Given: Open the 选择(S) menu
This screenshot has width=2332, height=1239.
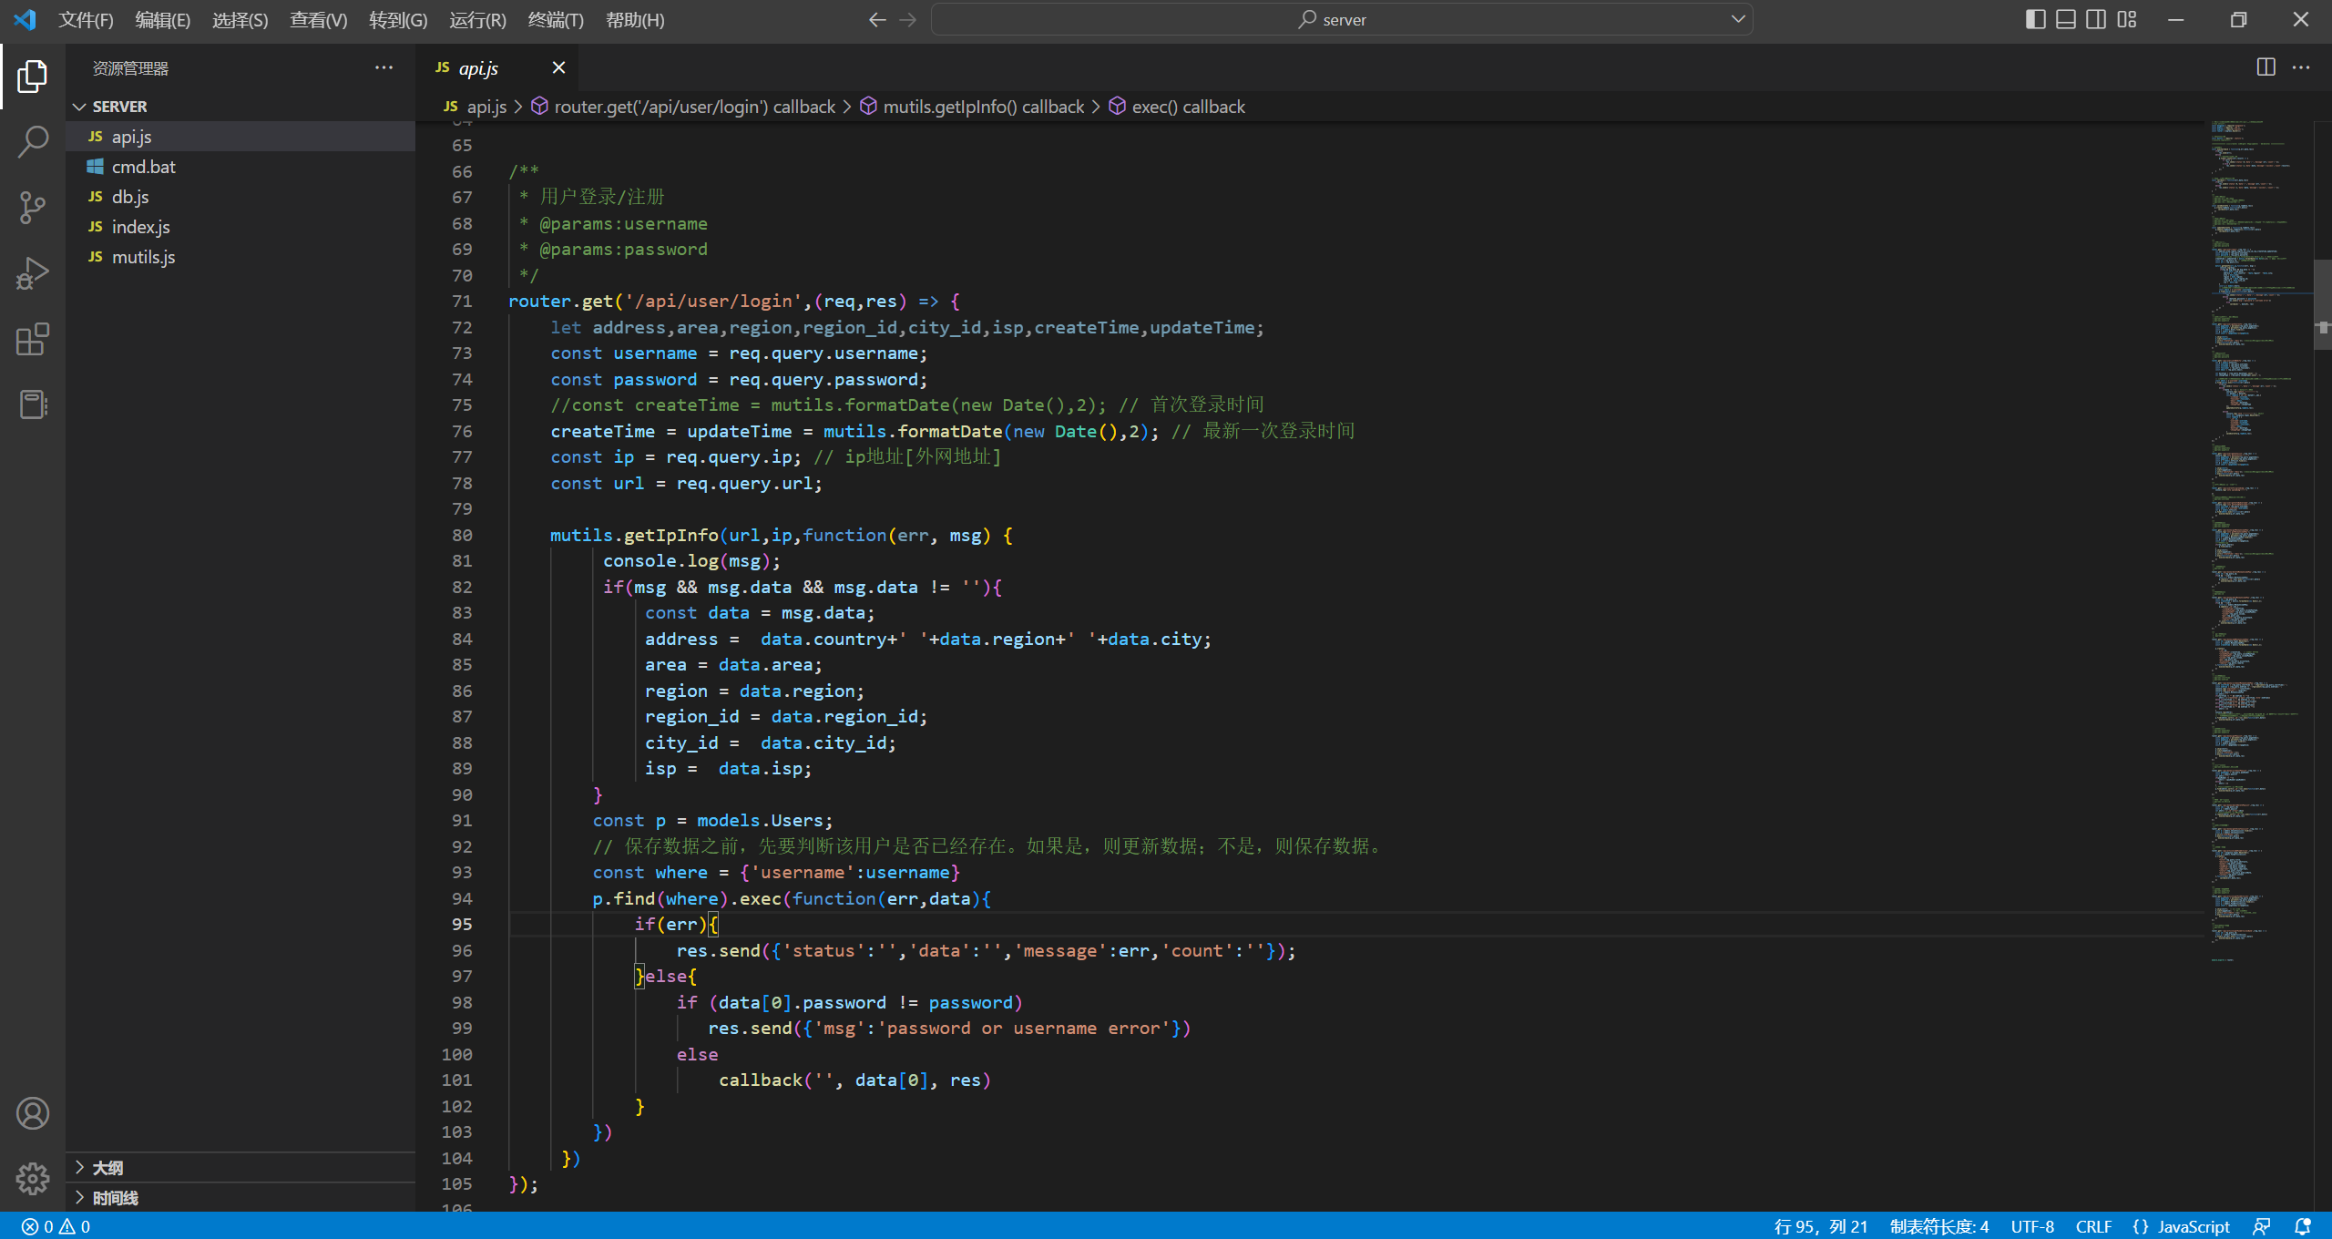Looking at the screenshot, I should click(x=240, y=19).
